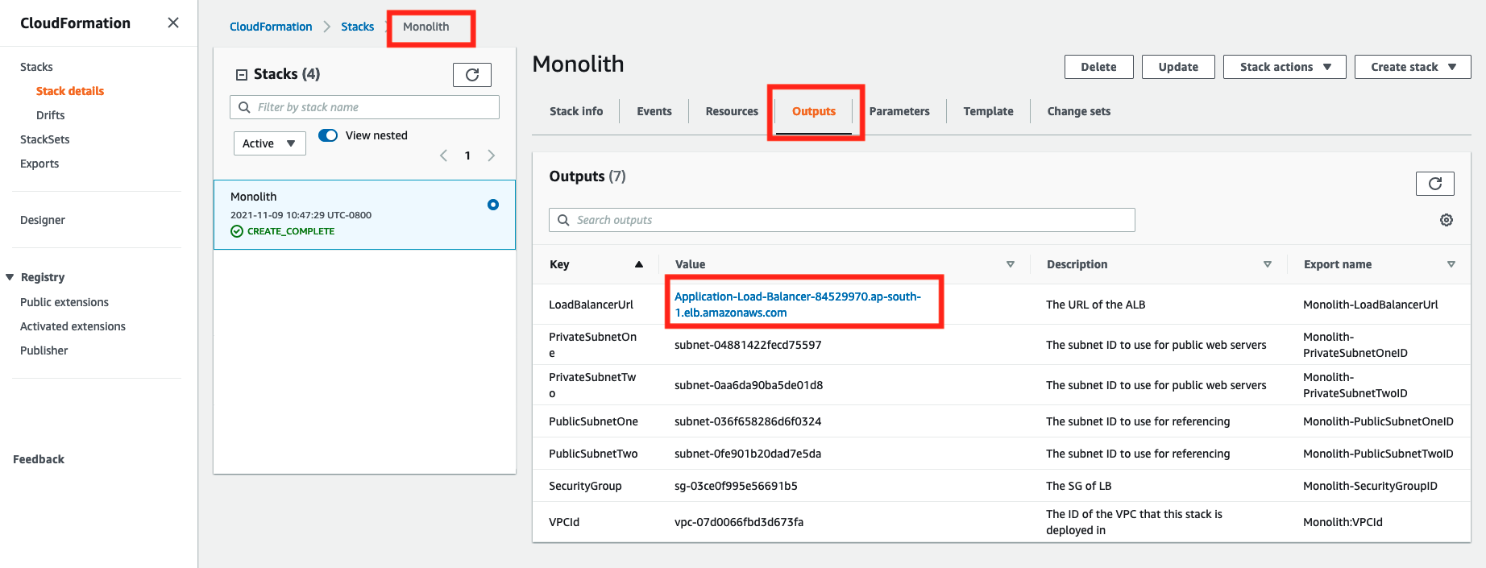The image size is (1486, 568).
Task: Sort outputs by Key column arrow
Action: pyautogui.click(x=639, y=264)
